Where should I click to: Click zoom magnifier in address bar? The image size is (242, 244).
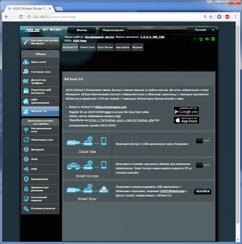pyautogui.click(x=205, y=17)
